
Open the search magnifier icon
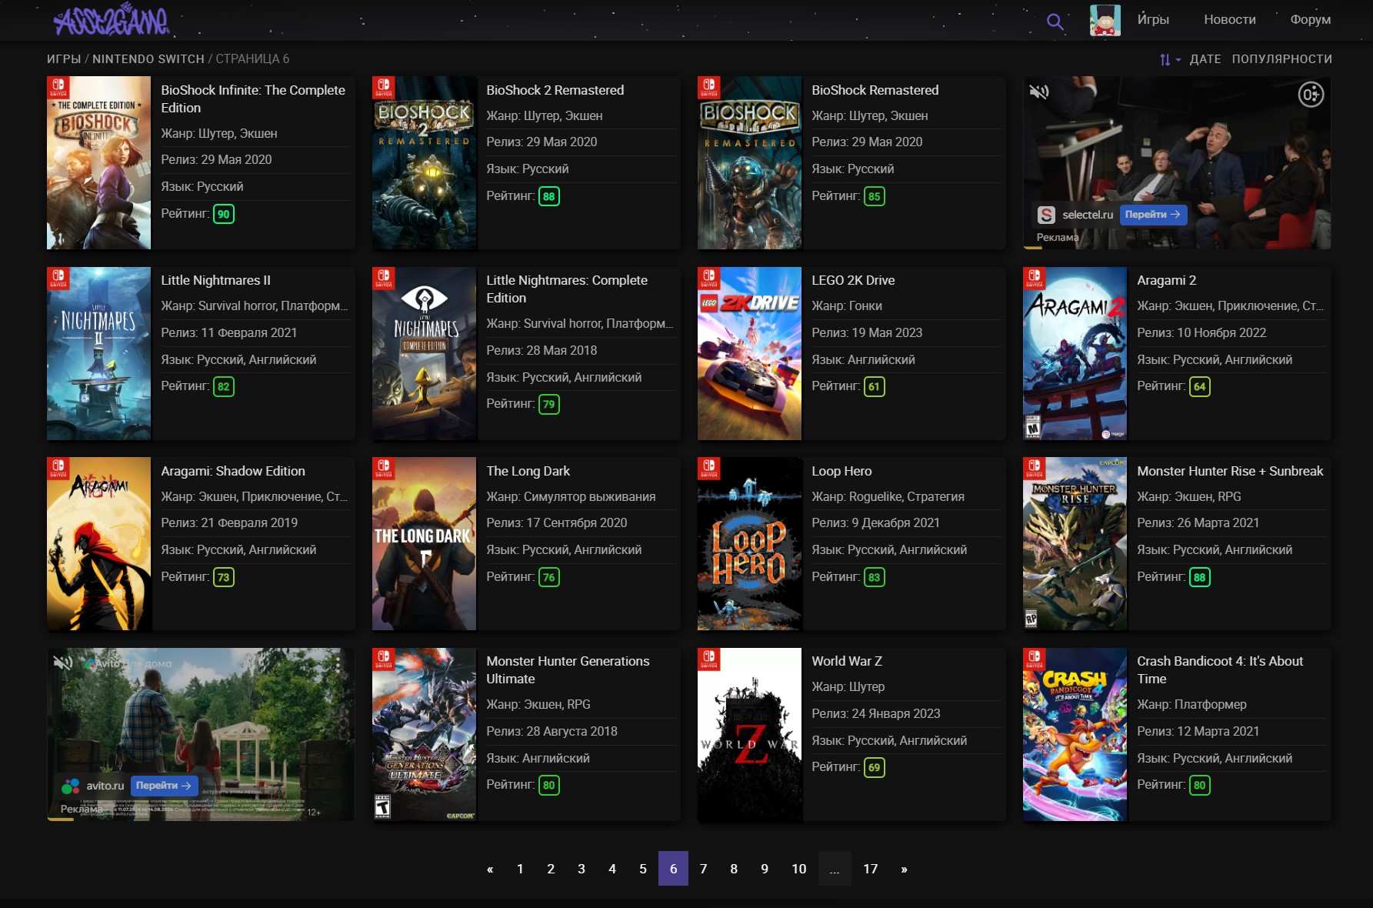pyautogui.click(x=1055, y=22)
